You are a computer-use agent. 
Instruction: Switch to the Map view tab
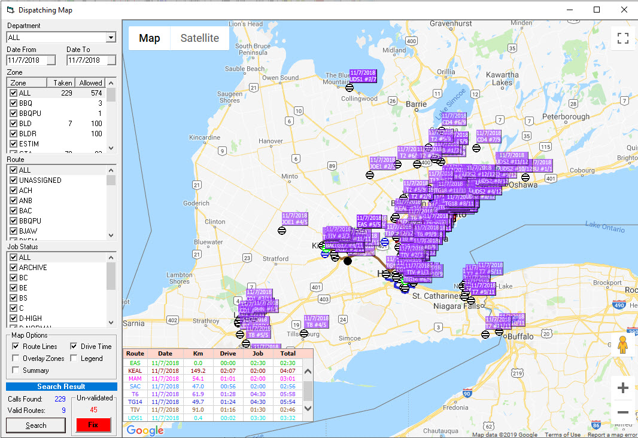coord(150,38)
